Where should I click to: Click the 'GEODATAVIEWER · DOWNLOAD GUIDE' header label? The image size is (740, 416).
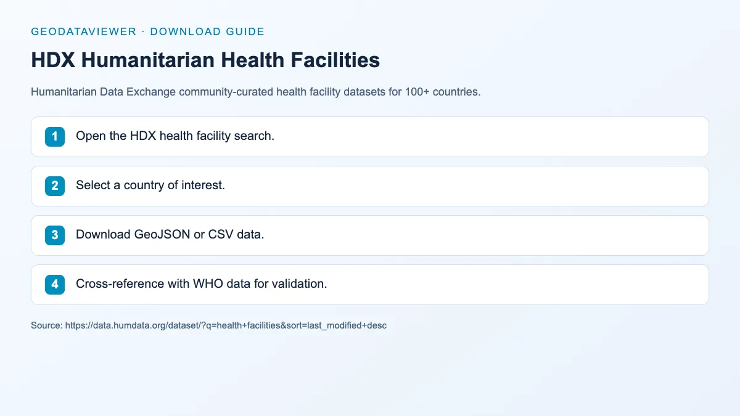(147, 31)
